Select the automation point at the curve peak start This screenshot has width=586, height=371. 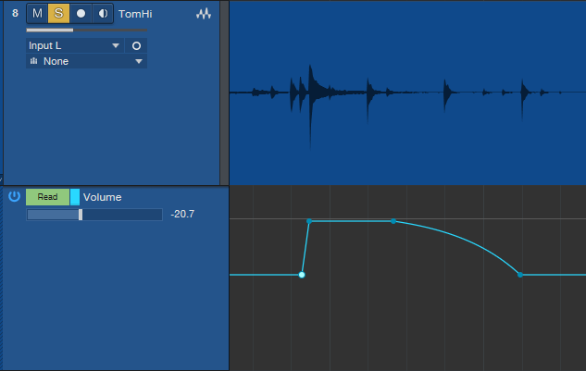pos(309,221)
